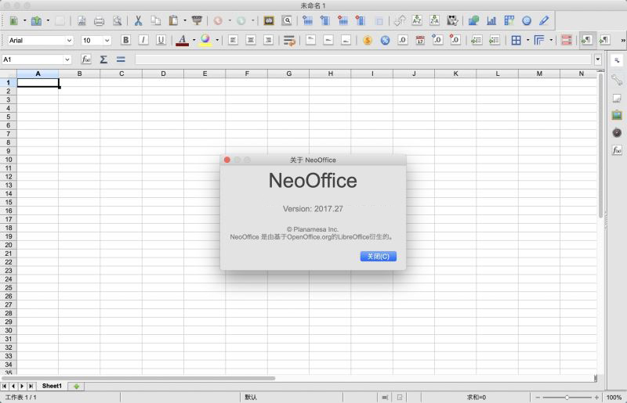The width and height of the screenshot is (627, 403).
Task: Click the Add Decimal Place icon
Action: coord(437,41)
